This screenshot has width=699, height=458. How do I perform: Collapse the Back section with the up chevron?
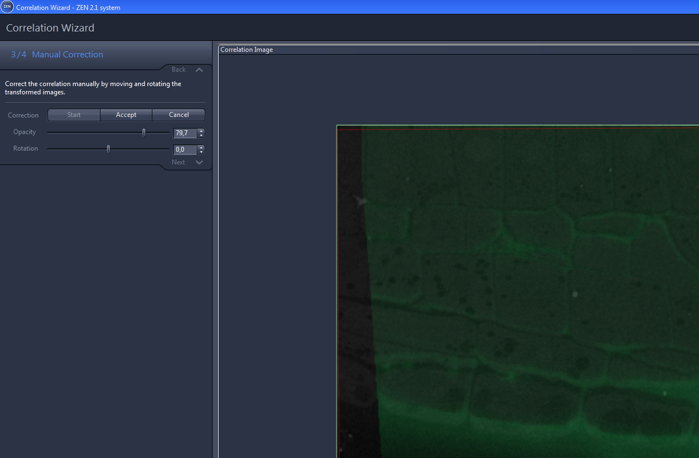(199, 70)
